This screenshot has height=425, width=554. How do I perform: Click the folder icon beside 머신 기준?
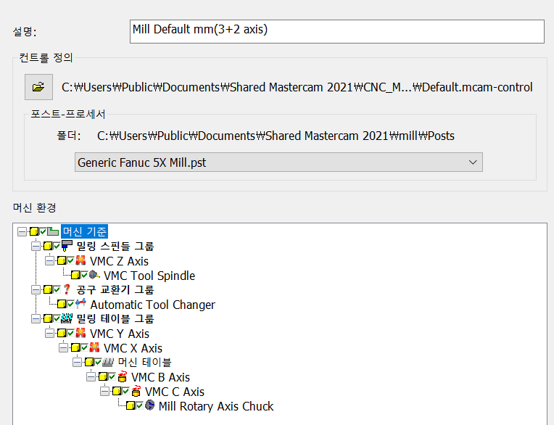(53, 232)
